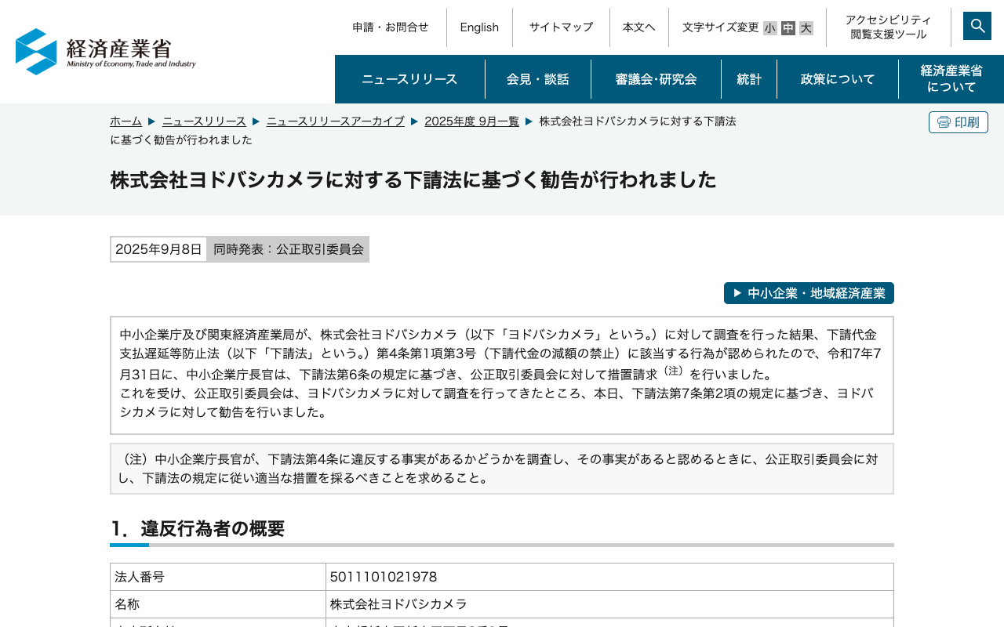The width and height of the screenshot is (1004, 627).
Task: Open the 政策について menu
Action: (838, 79)
